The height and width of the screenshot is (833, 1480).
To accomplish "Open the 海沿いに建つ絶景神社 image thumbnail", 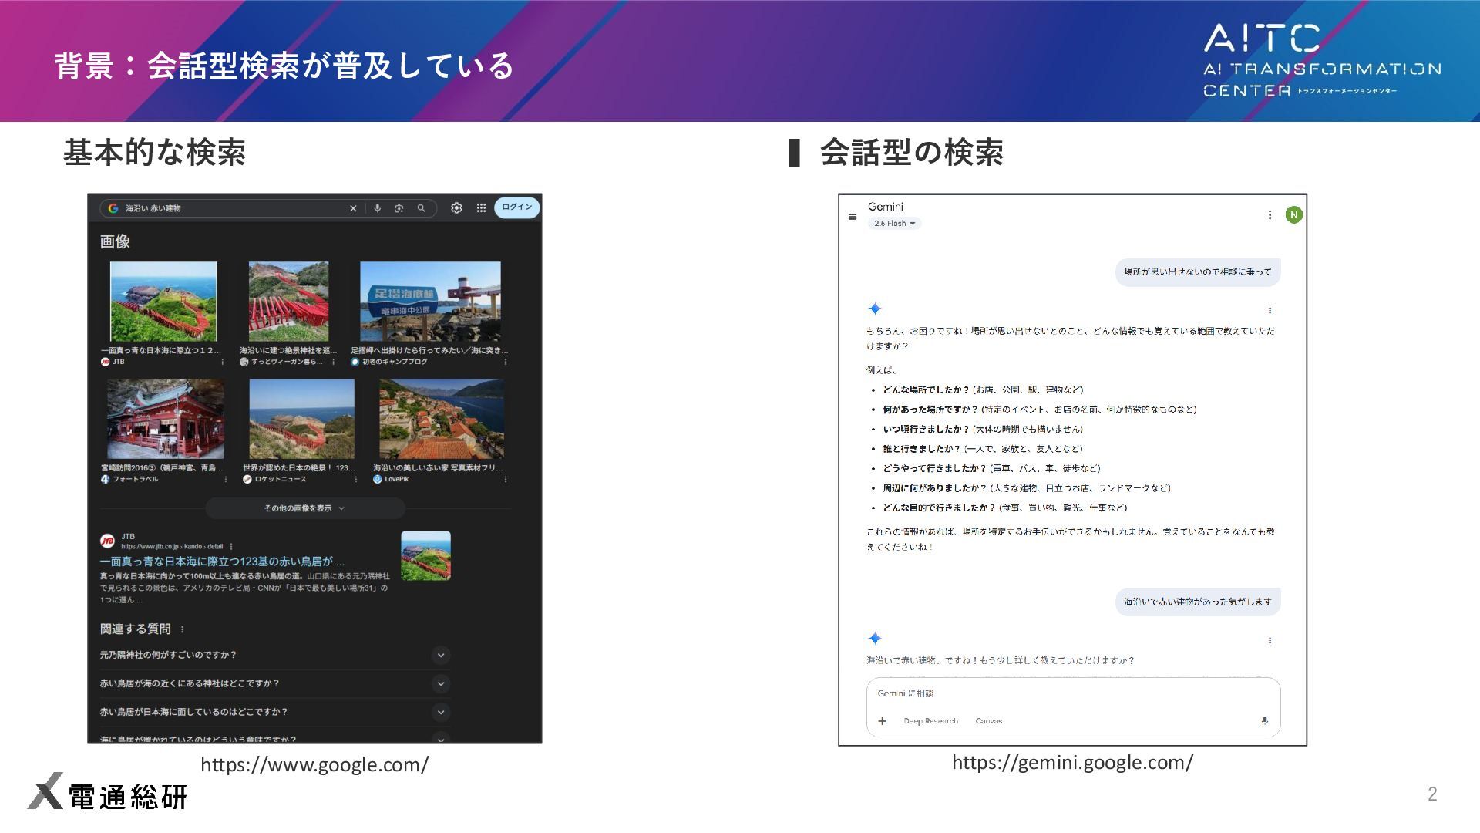I will [x=288, y=301].
